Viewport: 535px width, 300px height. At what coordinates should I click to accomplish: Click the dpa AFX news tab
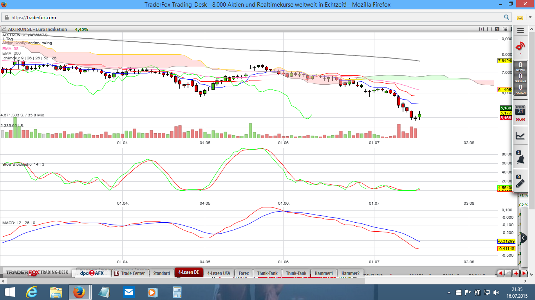click(x=92, y=273)
